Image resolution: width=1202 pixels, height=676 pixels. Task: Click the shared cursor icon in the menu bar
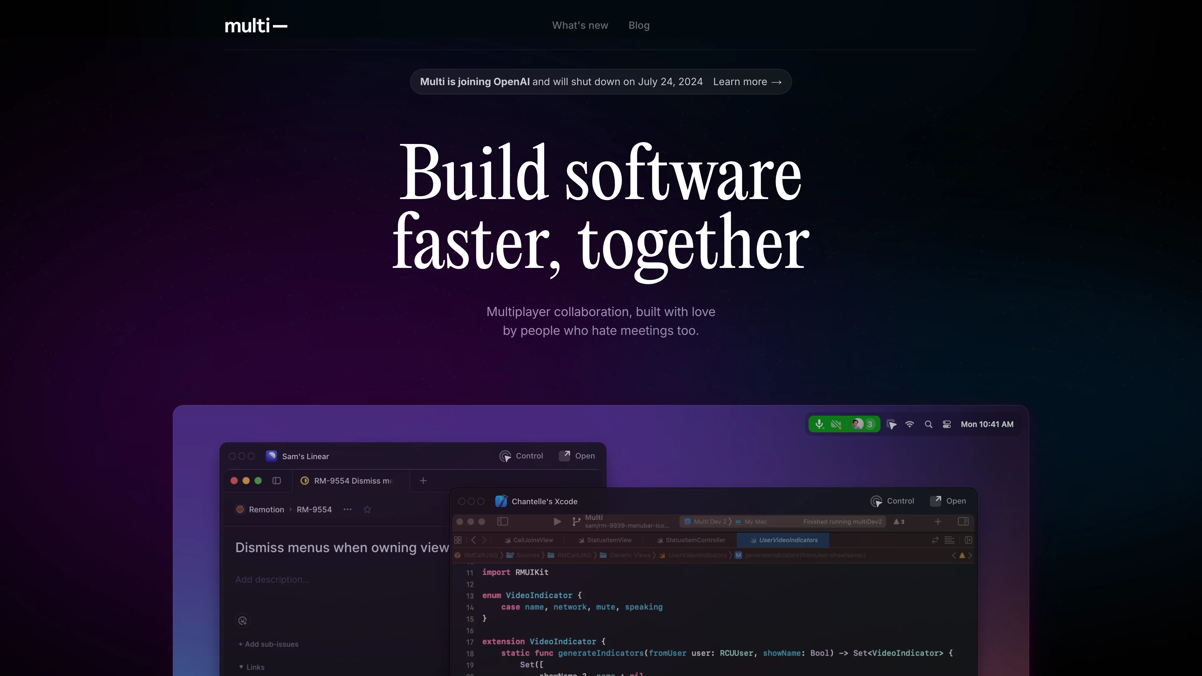pyautogui.click(x=891, y=425)
